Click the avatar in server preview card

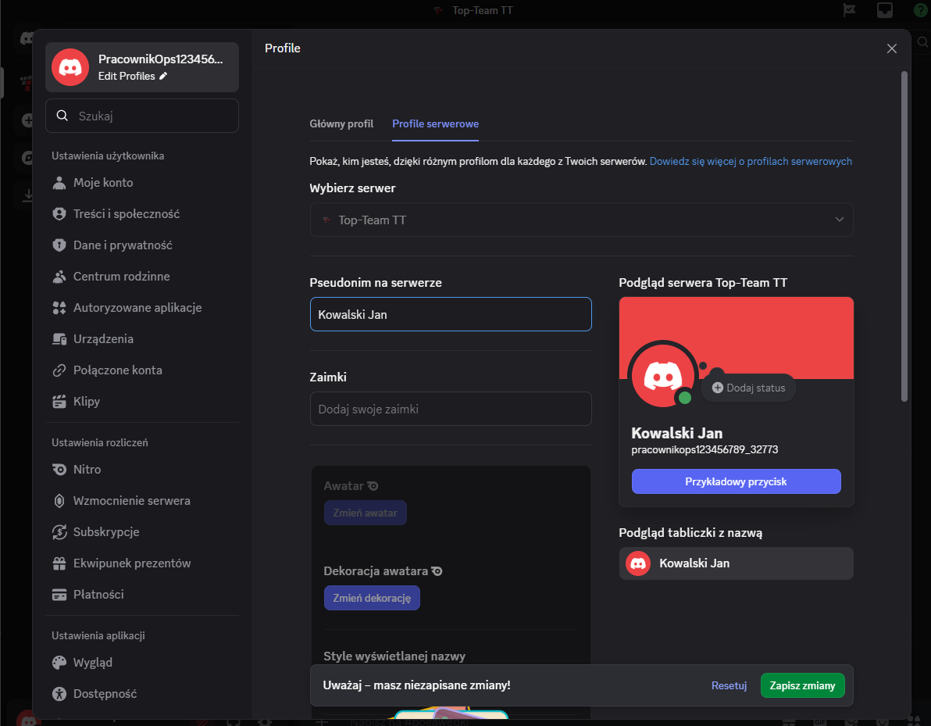click(662, 375)
